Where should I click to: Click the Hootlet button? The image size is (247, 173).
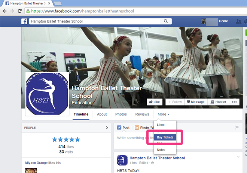click(218, 102)
